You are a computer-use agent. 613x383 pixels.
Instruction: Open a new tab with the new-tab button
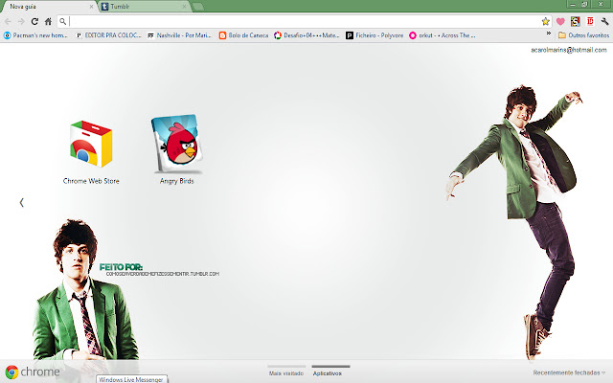pos(198,7)
